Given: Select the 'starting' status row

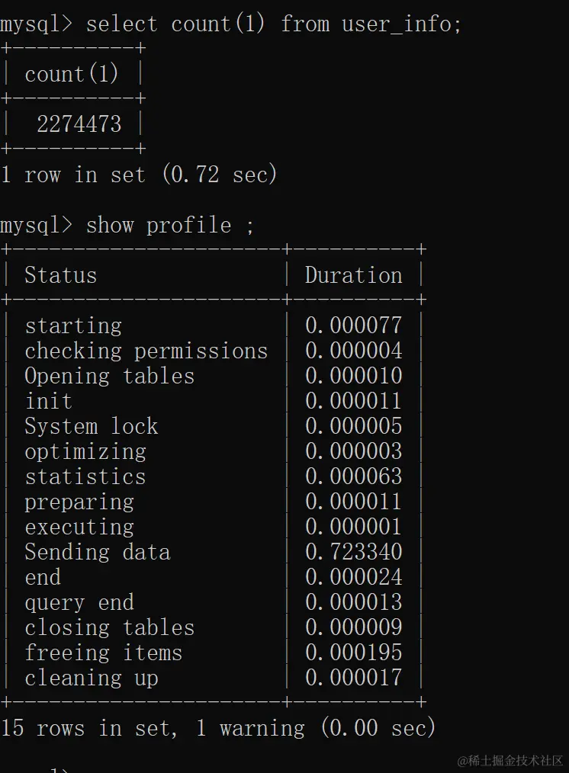Looking at the screenshot, I should tap(214, 326).
